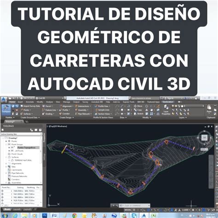The height and width of the screenshot is (218, 218).
Task: Open Skype from the taskbar
Action: click(x=134, y=216)
